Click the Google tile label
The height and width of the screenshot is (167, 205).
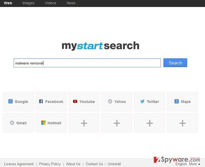21,102
